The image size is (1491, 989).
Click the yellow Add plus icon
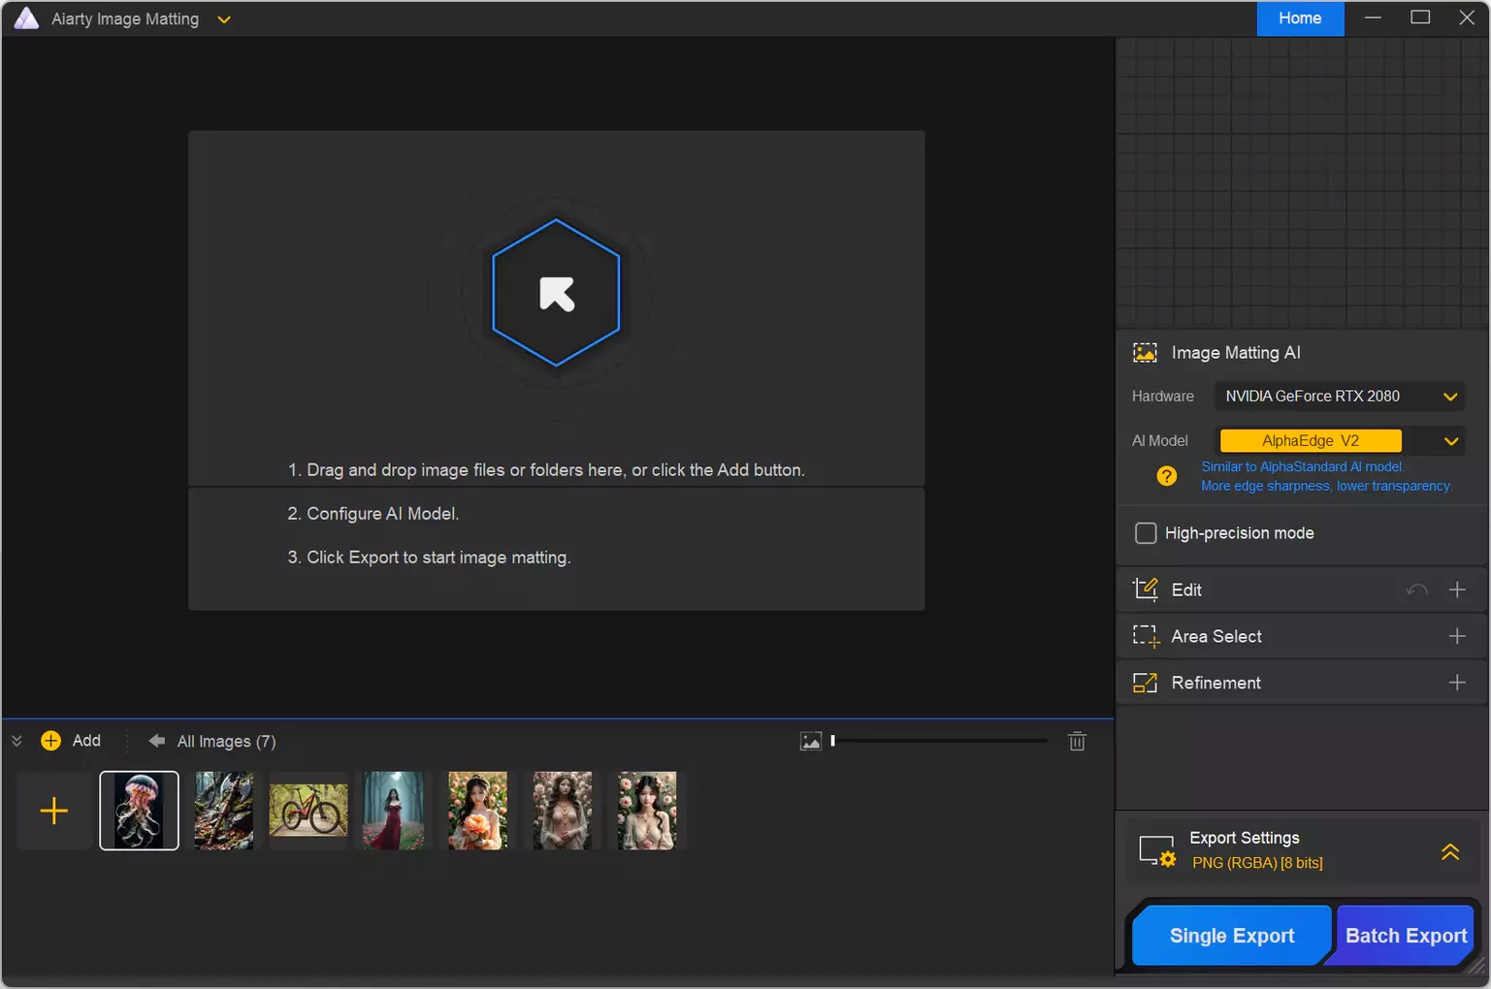(x=51, y=741)
